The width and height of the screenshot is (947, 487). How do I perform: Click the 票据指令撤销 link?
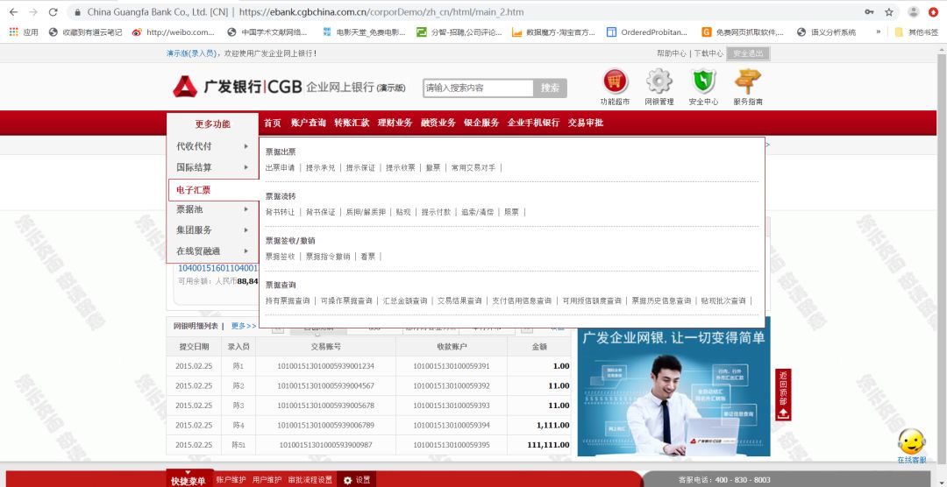tap(328, 257)
